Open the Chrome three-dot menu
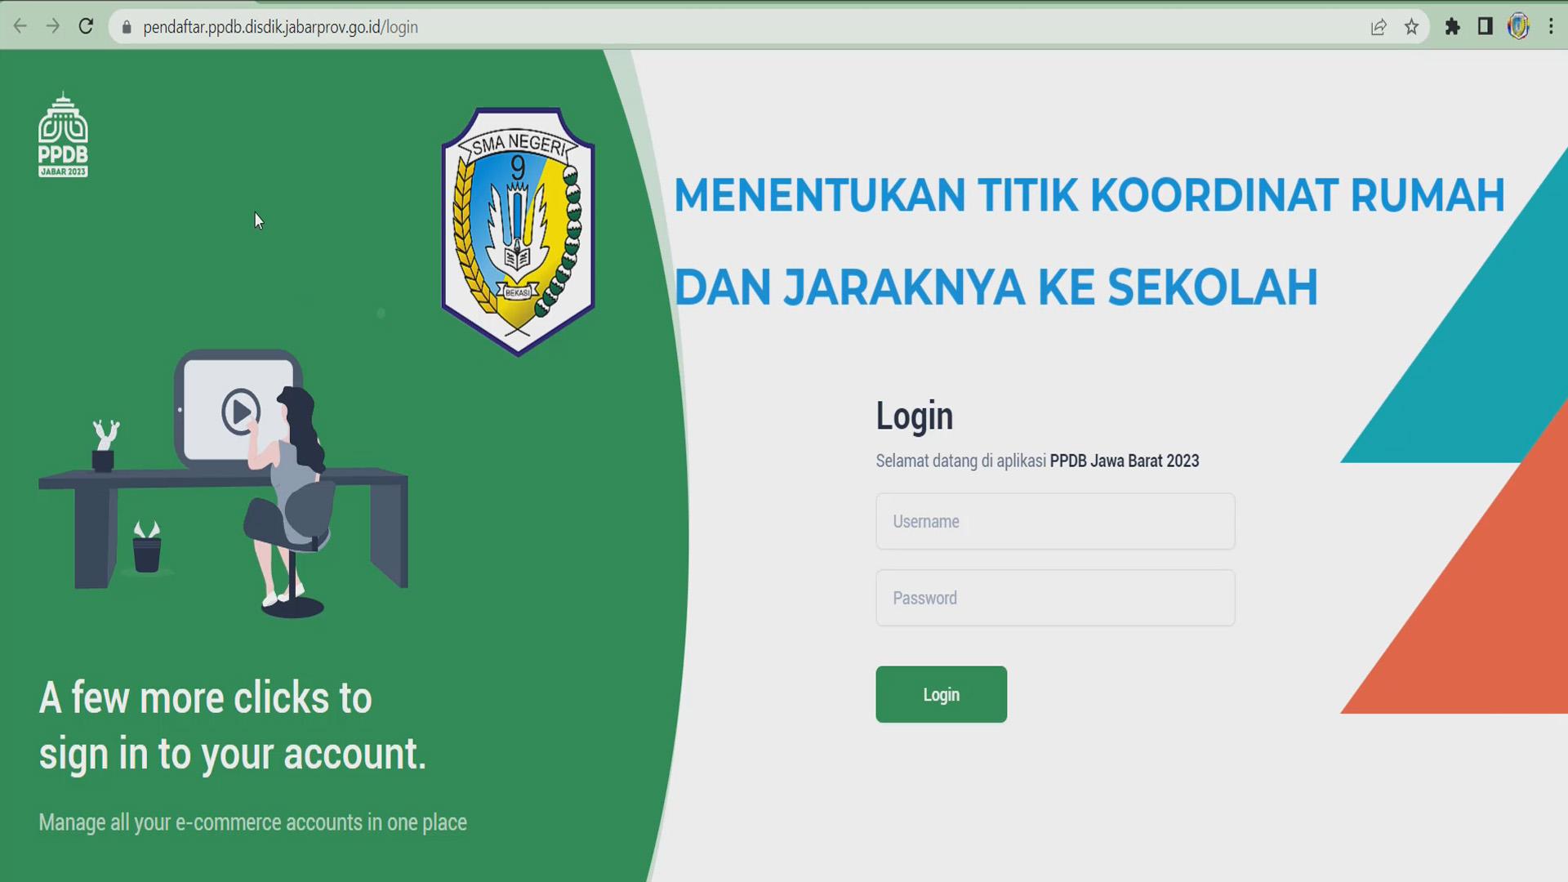Screen dimensions: 1568x882 [1551, 27]
